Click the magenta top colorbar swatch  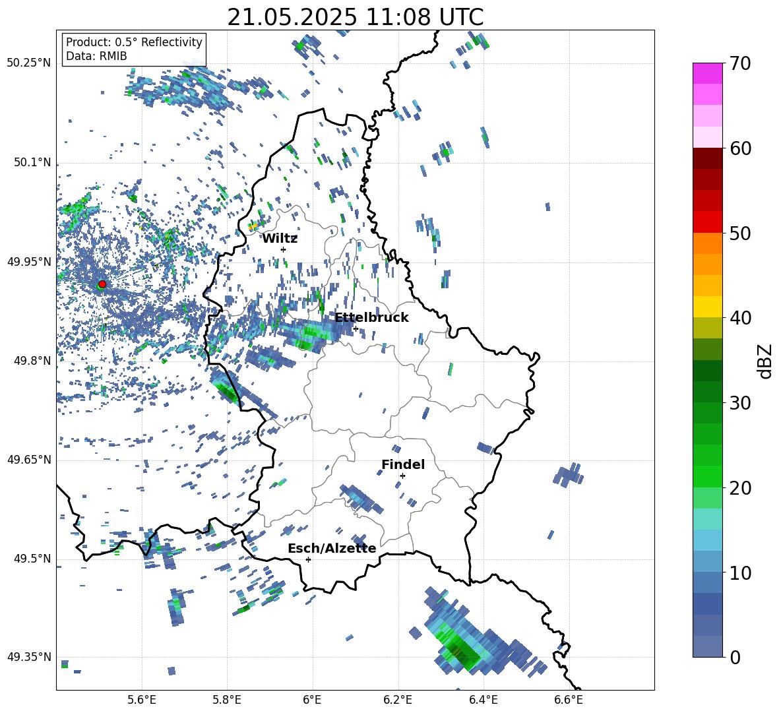[707, 74]
